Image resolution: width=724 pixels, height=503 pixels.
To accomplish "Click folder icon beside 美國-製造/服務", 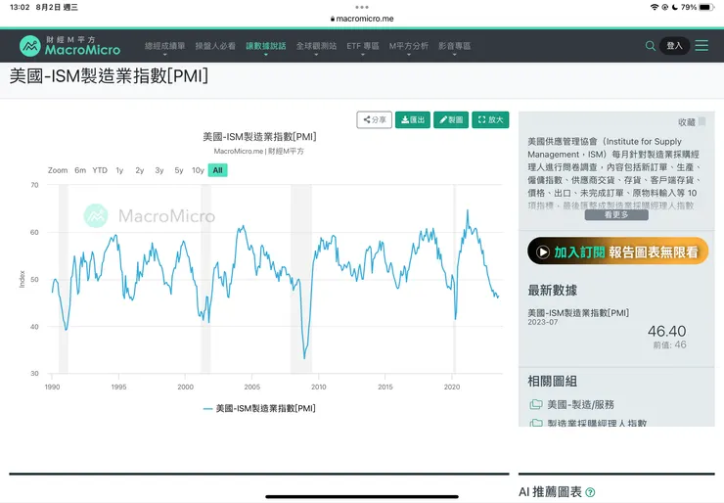I will [536, 404].
